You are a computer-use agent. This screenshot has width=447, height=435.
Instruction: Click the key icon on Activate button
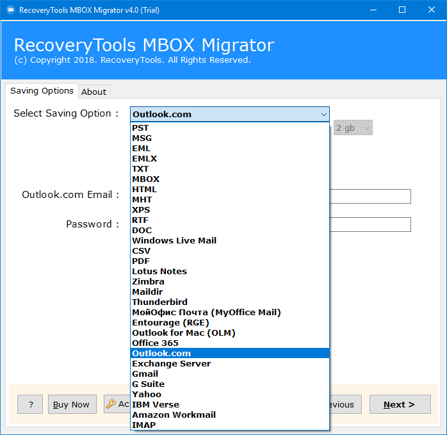click(x=111, y=404)
